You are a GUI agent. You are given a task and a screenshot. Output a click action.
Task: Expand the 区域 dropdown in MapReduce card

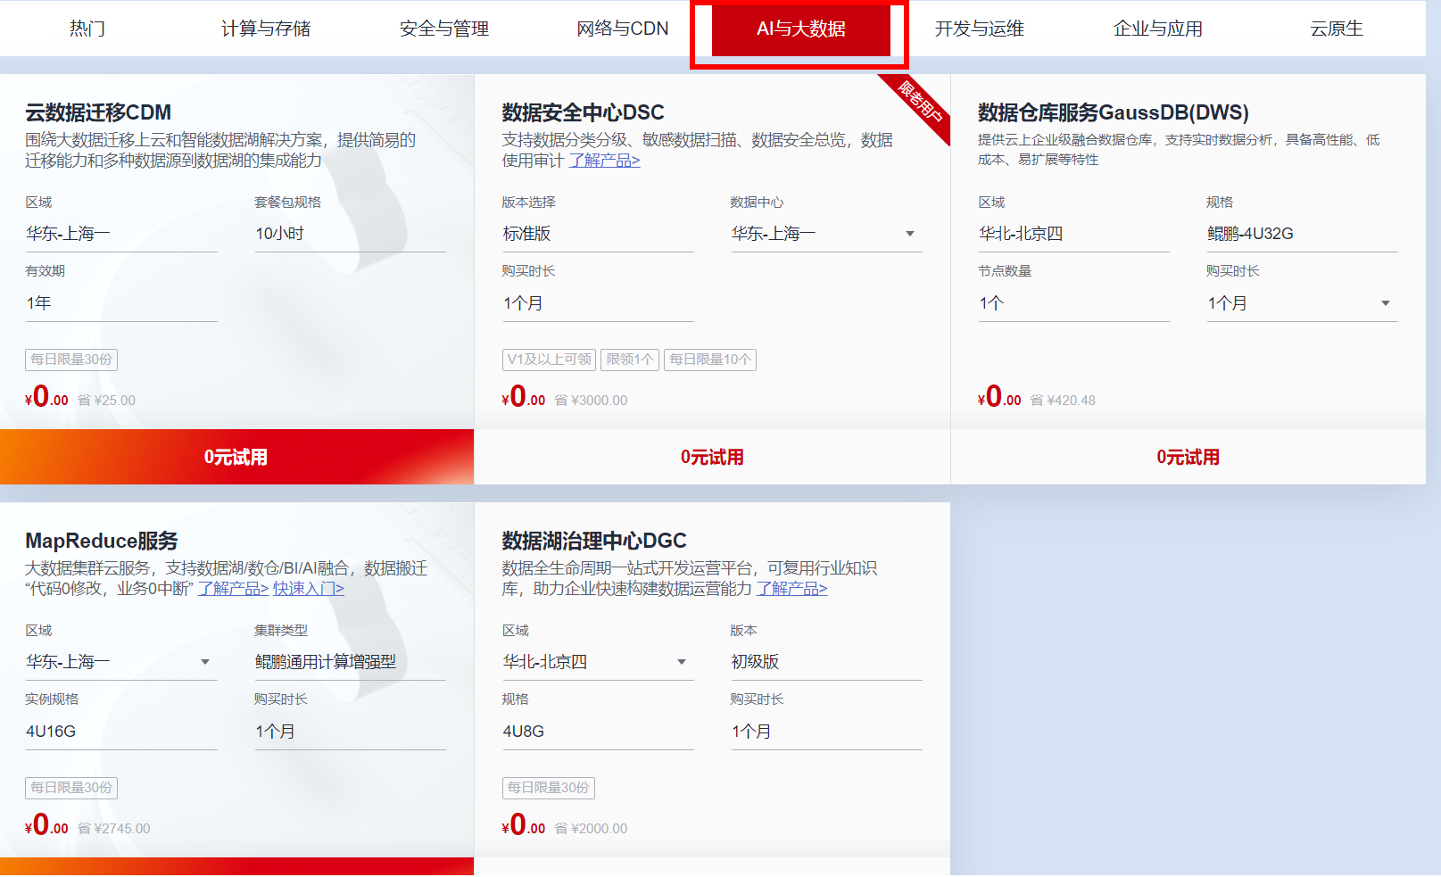pos(206,661)
